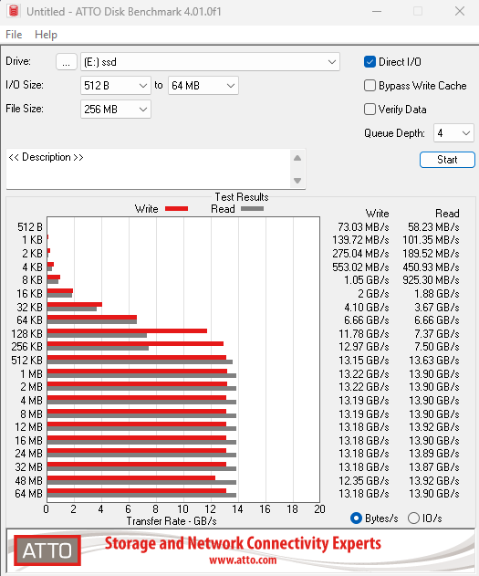The image size is (479, 576).
Task: Click the red Write legend swatch
Action: [177, 209]
